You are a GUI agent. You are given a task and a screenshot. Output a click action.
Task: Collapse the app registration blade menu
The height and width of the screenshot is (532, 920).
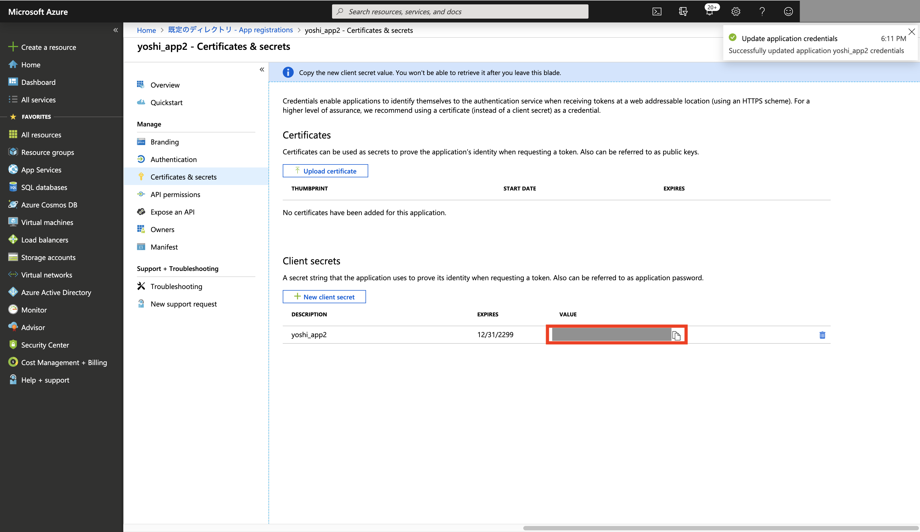tap(262, 69)
